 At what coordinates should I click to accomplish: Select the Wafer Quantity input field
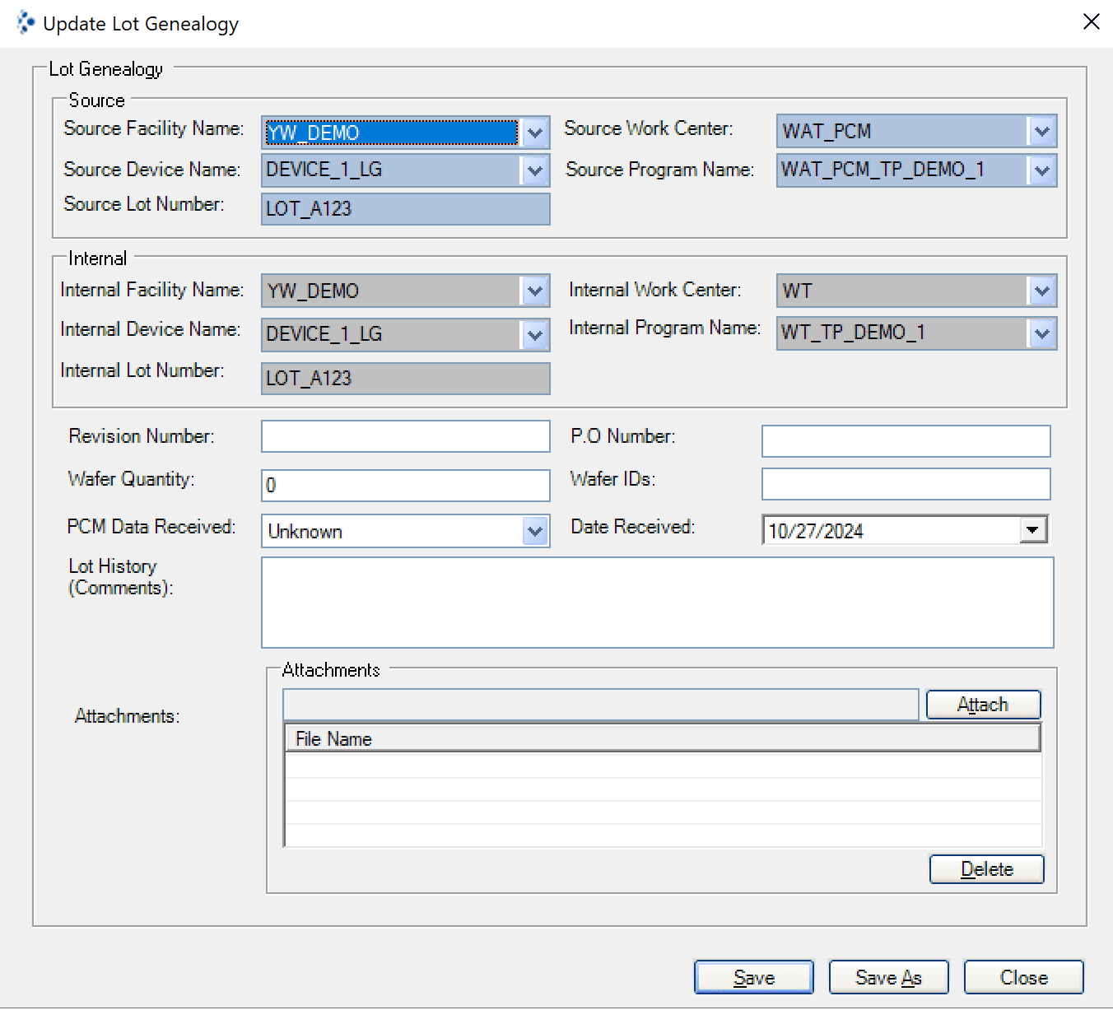pyautogui.click(x=405, y=486)
